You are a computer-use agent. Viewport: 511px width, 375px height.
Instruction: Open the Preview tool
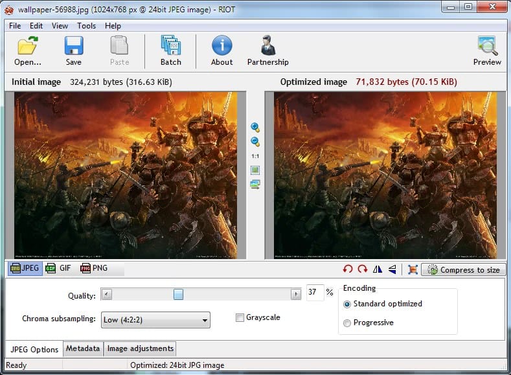pos(487,51)
